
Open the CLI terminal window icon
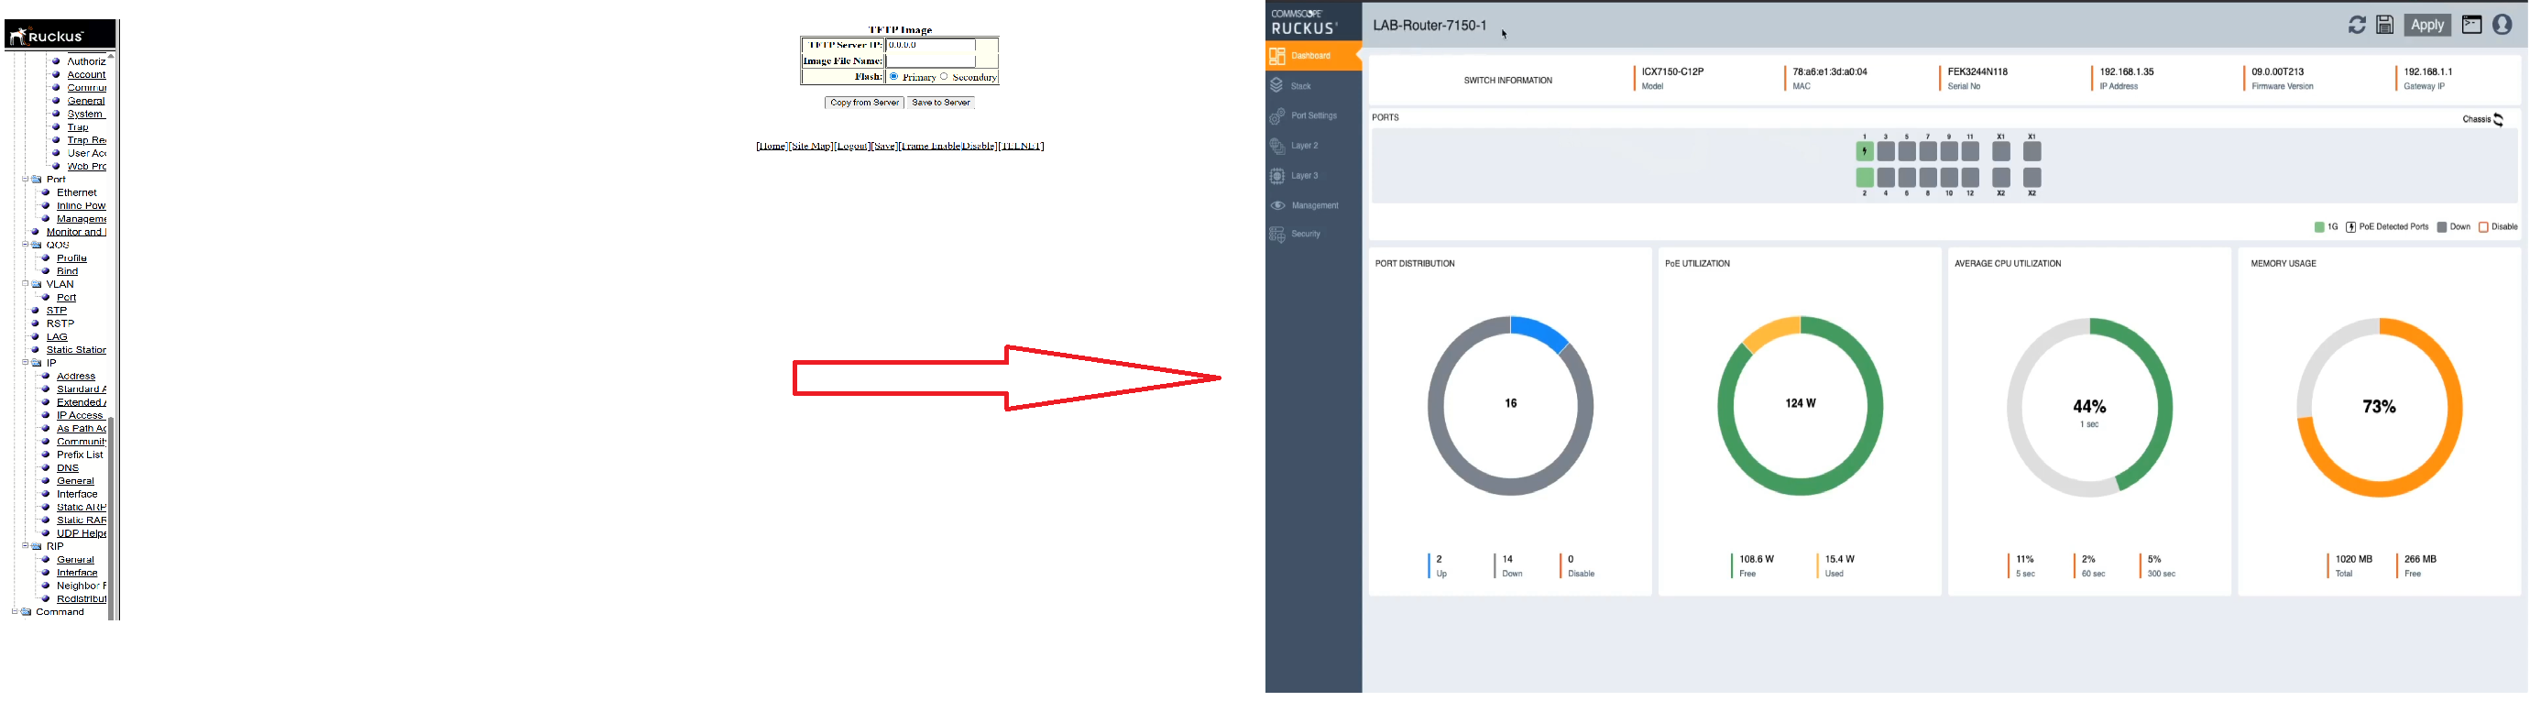(x=2472, y=26)
